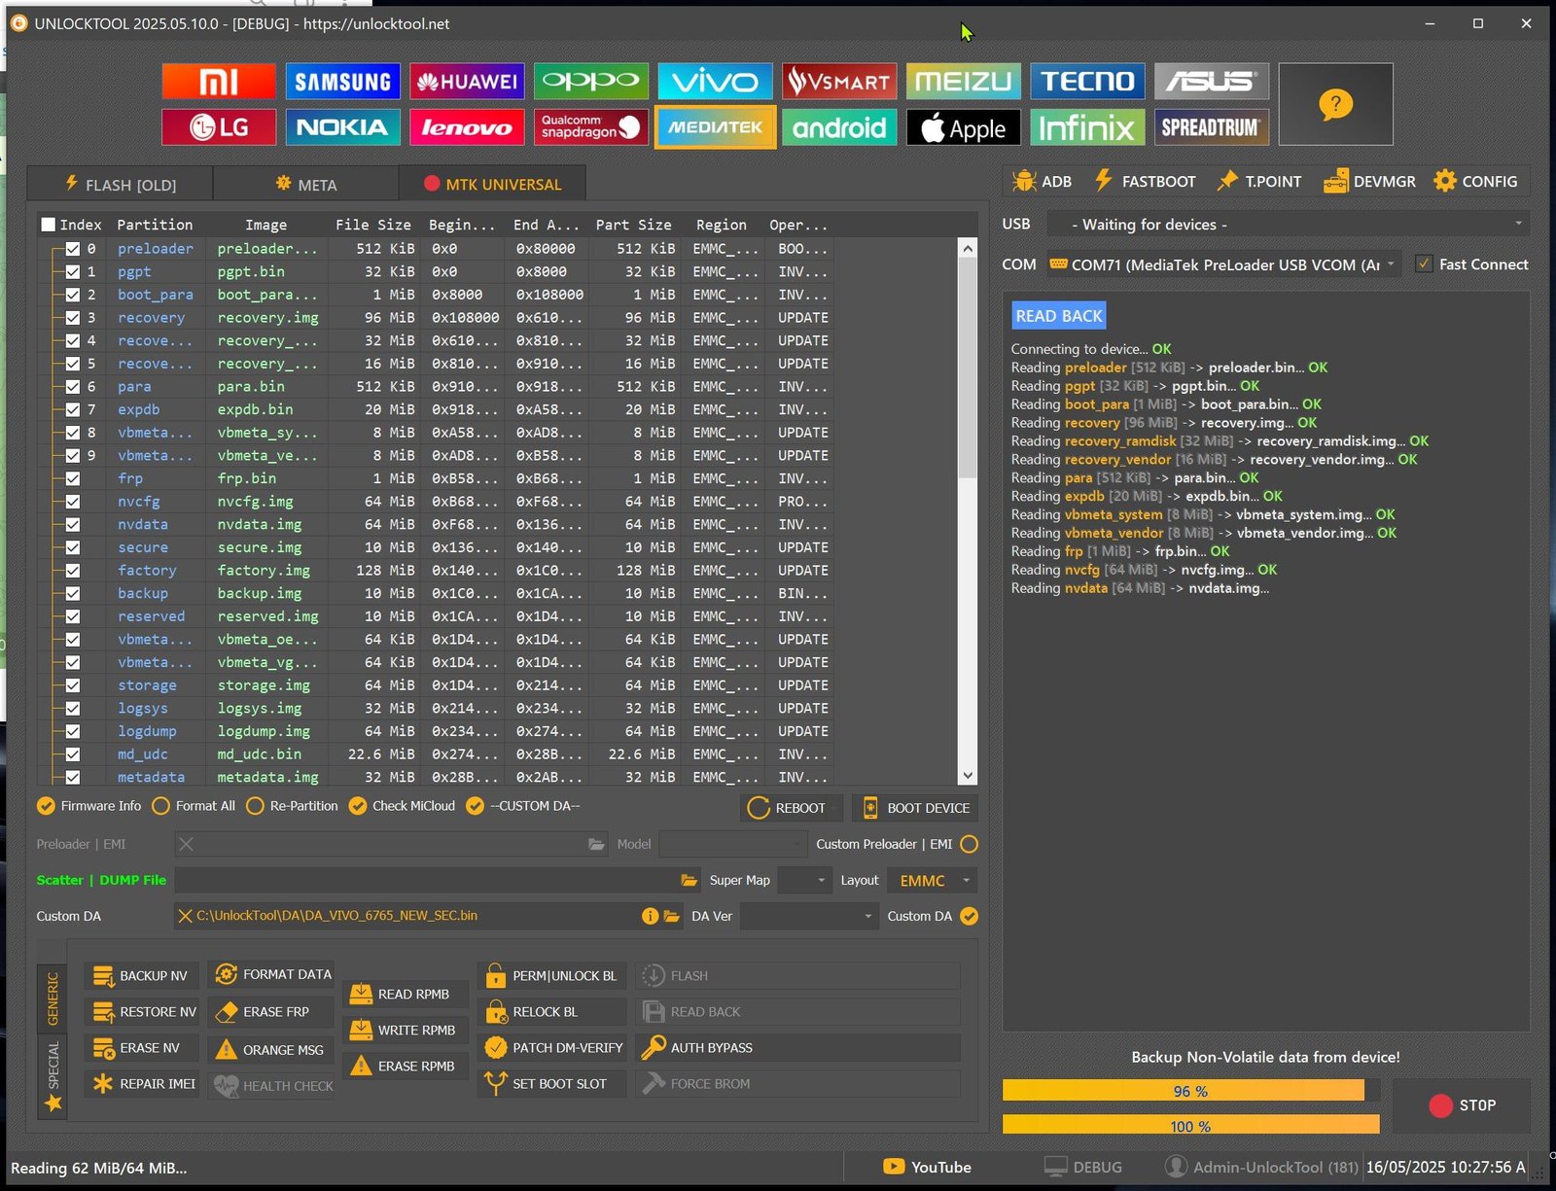Open the YouTube link in status bar
This screenshot has width=1556, height=1191.
point(927,1167)
